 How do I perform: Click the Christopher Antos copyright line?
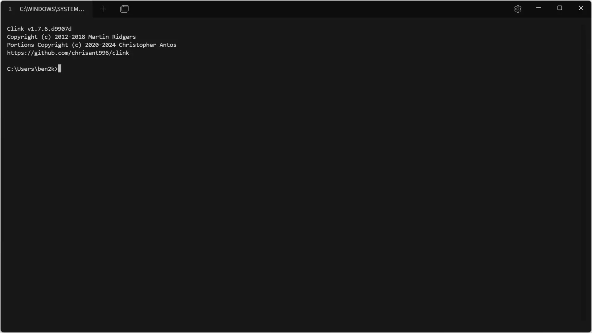92,45
